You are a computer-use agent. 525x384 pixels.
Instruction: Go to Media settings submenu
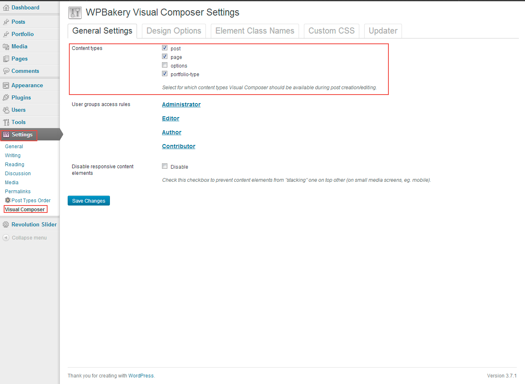pos(11,182)
